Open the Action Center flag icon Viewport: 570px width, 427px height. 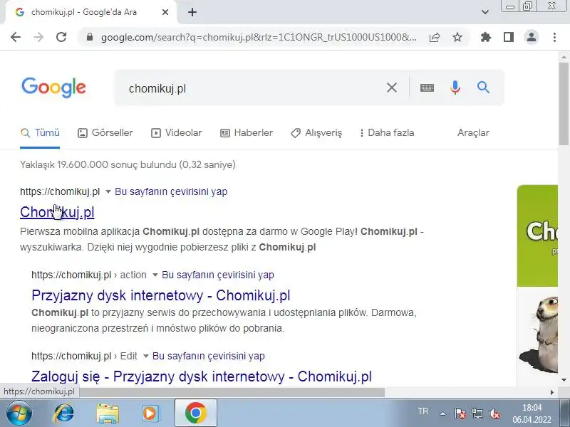point(460,413)
